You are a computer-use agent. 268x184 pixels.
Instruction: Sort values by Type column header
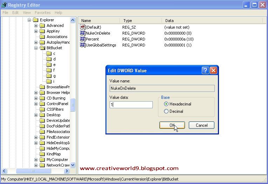click(x=141, y=21)
